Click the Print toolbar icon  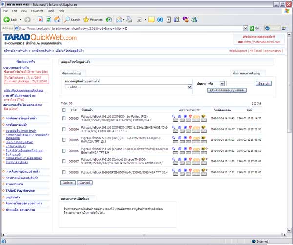click(x=129, y=20)
